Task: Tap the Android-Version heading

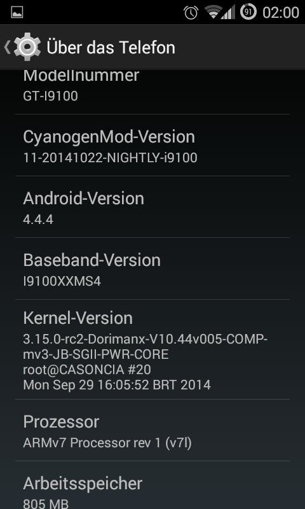Action: [83, 199]
